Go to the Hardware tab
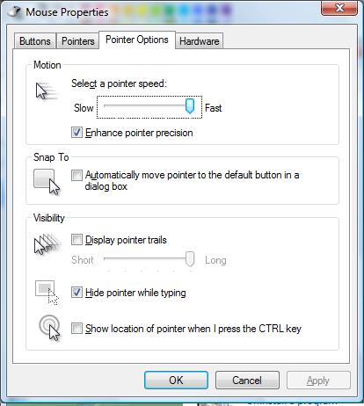Viewport: 364px width, 406px height. pos(200,41)
